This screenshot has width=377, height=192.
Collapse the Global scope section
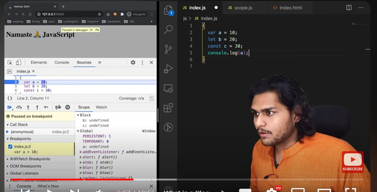point(78,131)
